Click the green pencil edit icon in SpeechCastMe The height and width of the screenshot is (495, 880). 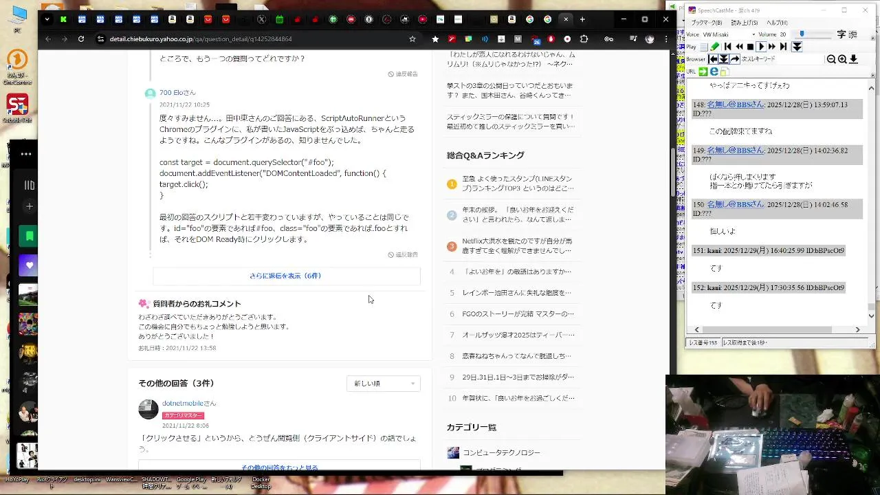[x=714, y=47]
